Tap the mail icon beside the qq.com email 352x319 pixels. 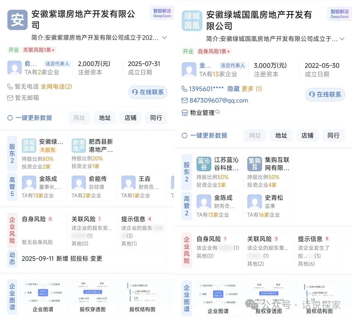pos(184,100)
